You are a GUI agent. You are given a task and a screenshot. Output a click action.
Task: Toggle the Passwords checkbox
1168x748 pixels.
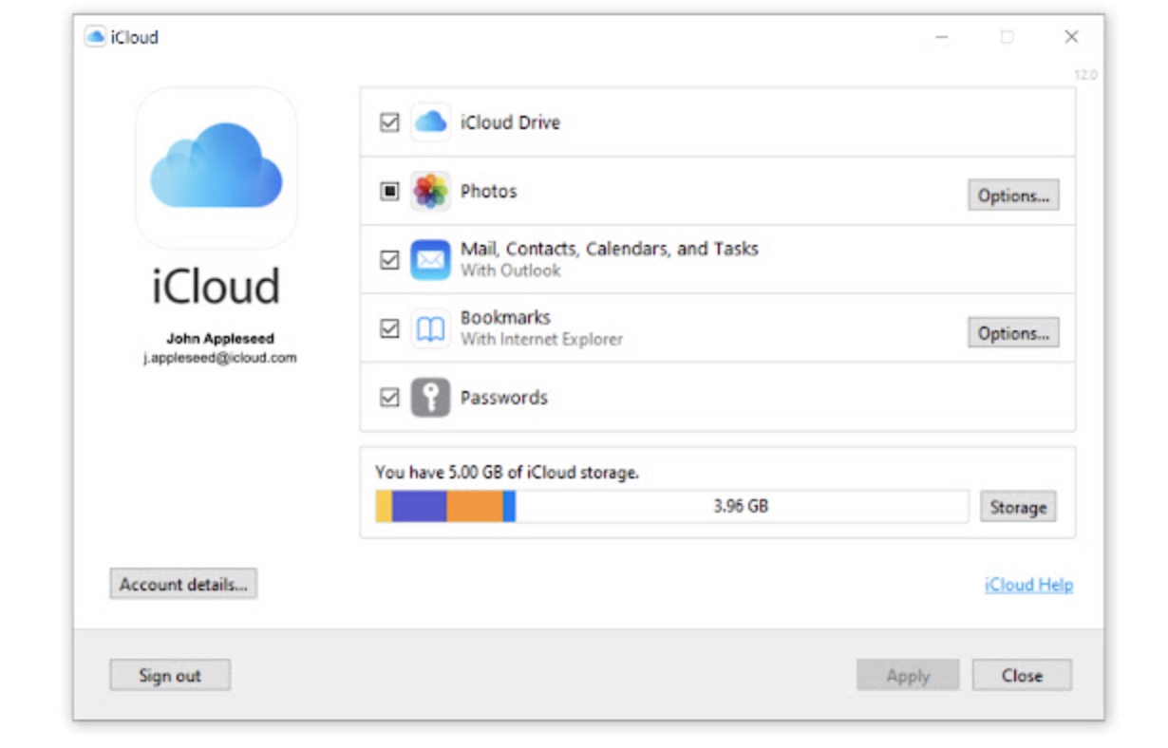pos(389,398)
